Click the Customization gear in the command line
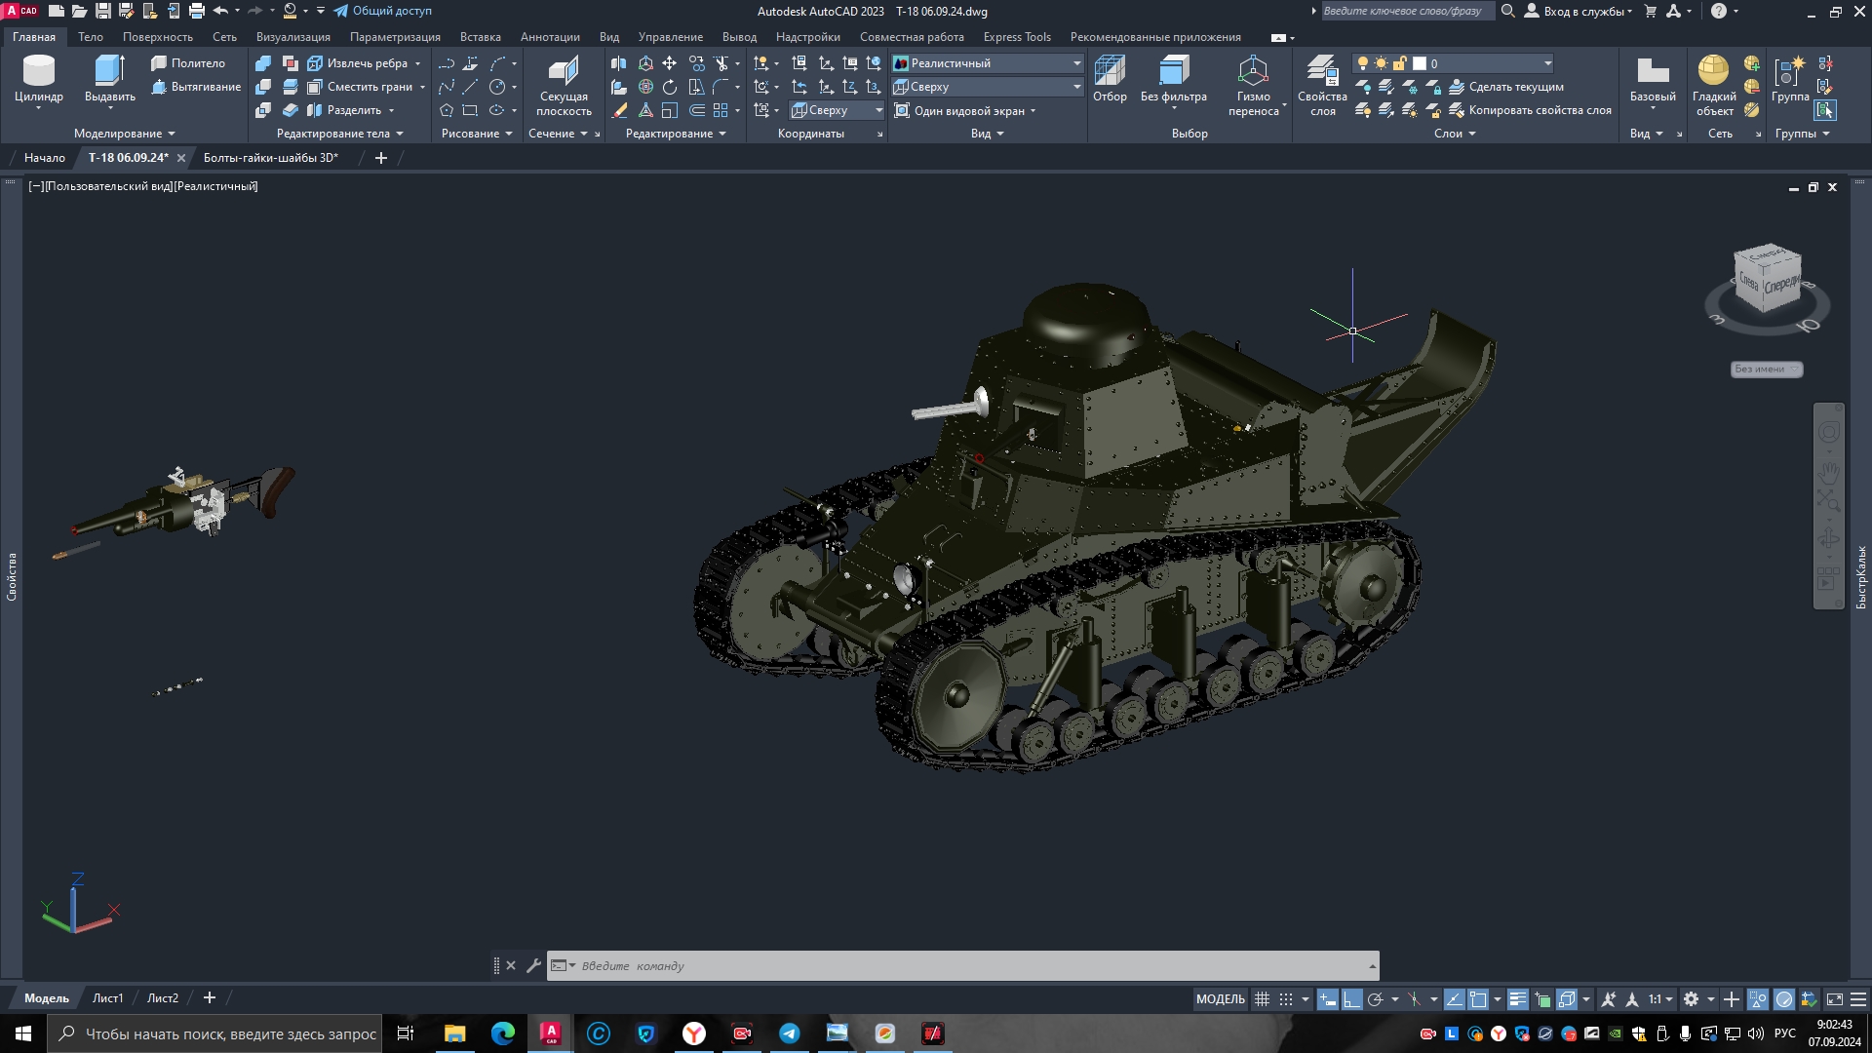 (x=533, y=965)
